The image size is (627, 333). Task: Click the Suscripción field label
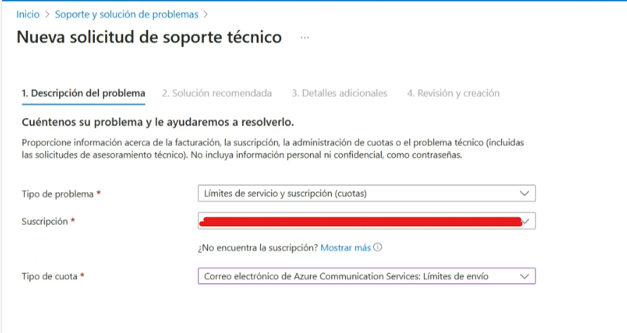pos(45,222)
